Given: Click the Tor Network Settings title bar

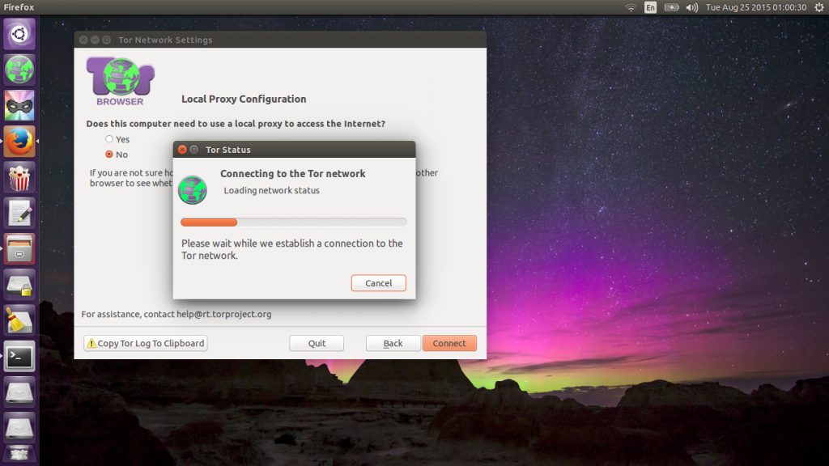Looking at the screenshot, I should (x=280, y=40).
